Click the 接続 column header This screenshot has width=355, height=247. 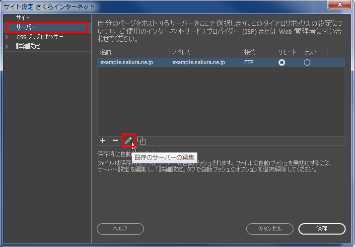250,52
